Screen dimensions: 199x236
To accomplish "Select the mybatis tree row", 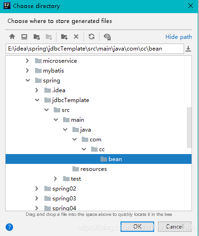I will pos(99,71).
